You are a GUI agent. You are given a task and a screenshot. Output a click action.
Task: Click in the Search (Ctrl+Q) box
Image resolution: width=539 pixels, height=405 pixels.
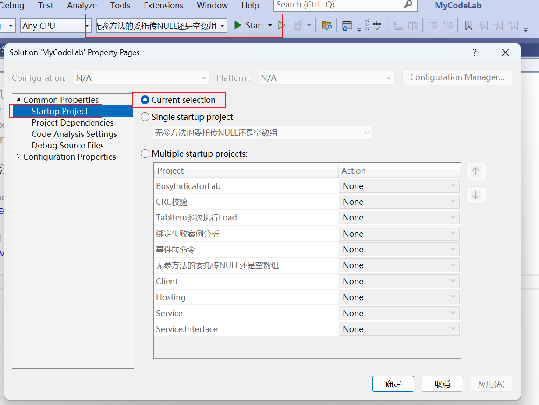click(x=345, y=5)
